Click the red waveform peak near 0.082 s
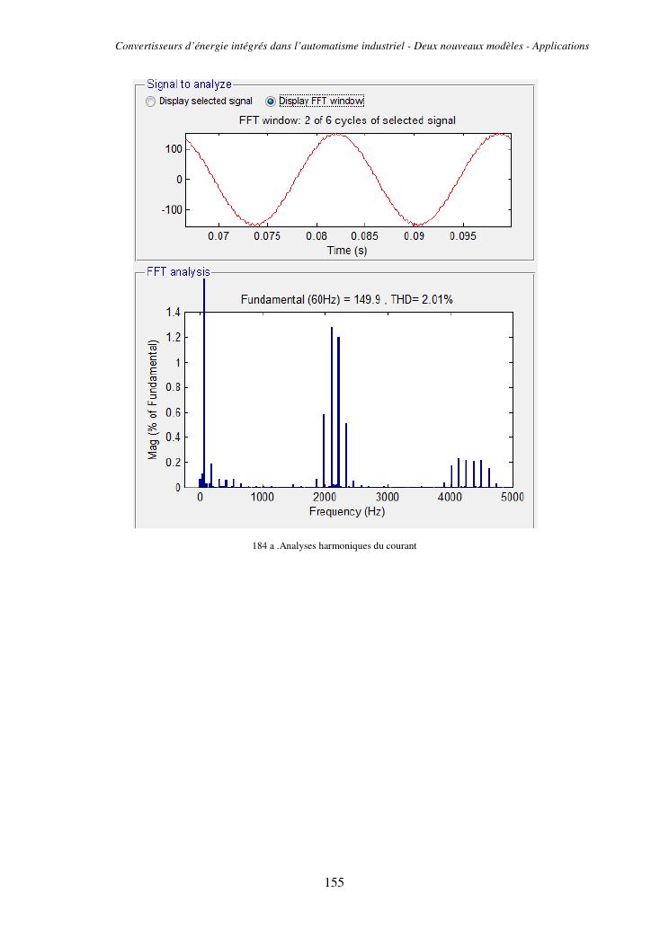 334,136
